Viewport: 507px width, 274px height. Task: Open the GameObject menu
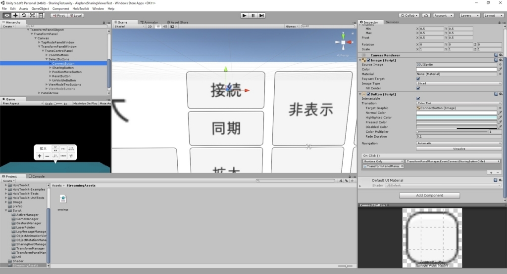pyautogui.click(x=40, y=9)
